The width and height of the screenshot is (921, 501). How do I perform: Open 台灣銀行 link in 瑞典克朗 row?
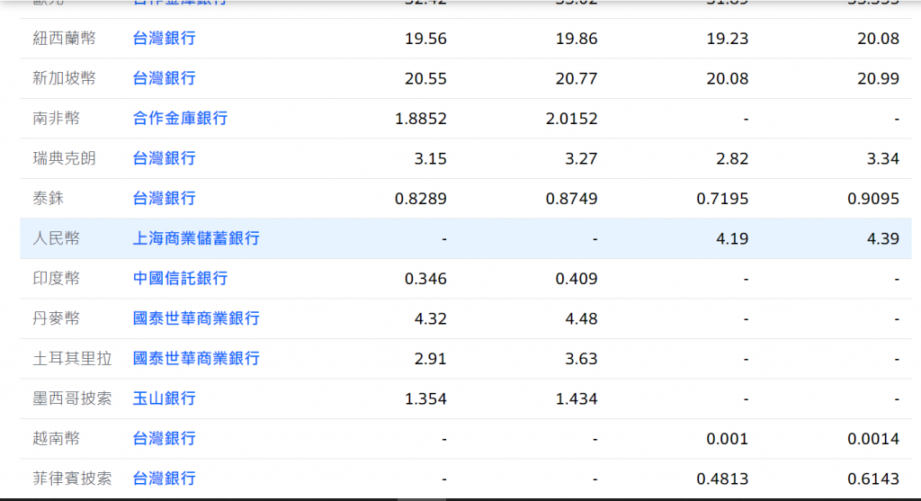point(164,158)
